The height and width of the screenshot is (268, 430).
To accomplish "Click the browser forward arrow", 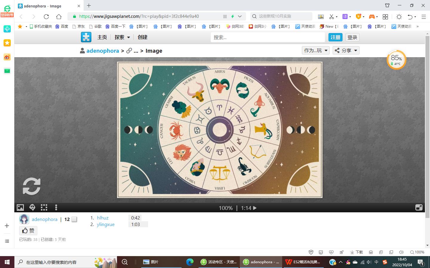I will (x=33, y=16).
